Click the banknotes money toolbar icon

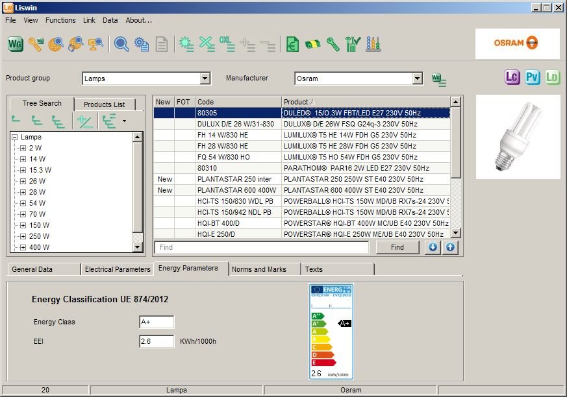(313, 44)
